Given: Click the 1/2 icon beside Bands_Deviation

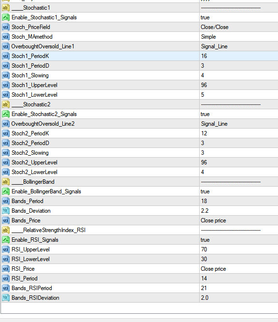Looking at the screenshot, I should click(6, 211).
